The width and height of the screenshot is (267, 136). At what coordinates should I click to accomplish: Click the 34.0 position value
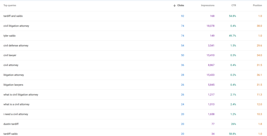pos(259,55)
